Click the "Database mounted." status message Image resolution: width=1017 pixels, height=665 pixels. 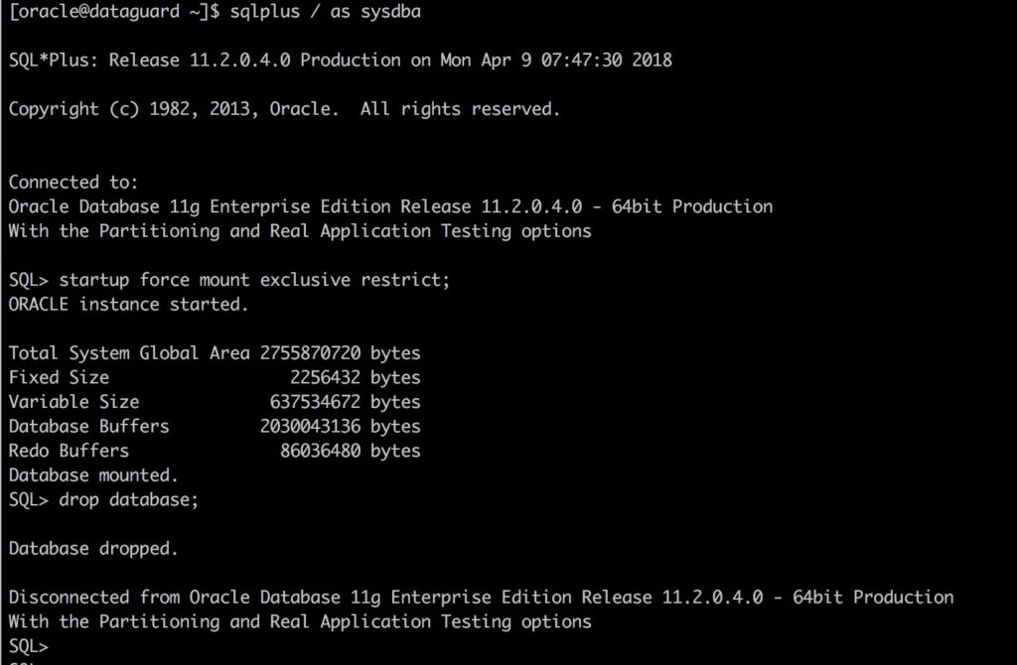93,475
